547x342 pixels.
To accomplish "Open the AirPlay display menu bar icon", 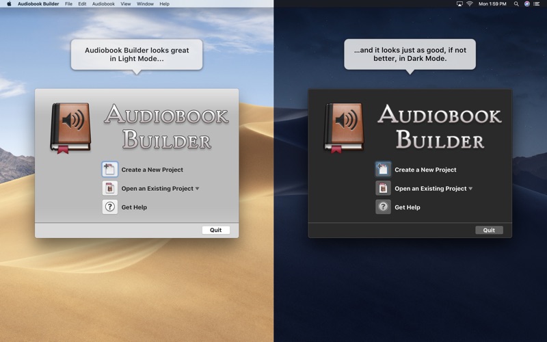I will [x=459, y=4].
